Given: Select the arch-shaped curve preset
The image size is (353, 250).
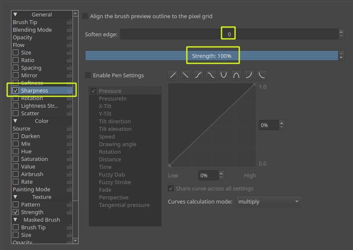Looking at the screenshot, I should coord(236,75).
